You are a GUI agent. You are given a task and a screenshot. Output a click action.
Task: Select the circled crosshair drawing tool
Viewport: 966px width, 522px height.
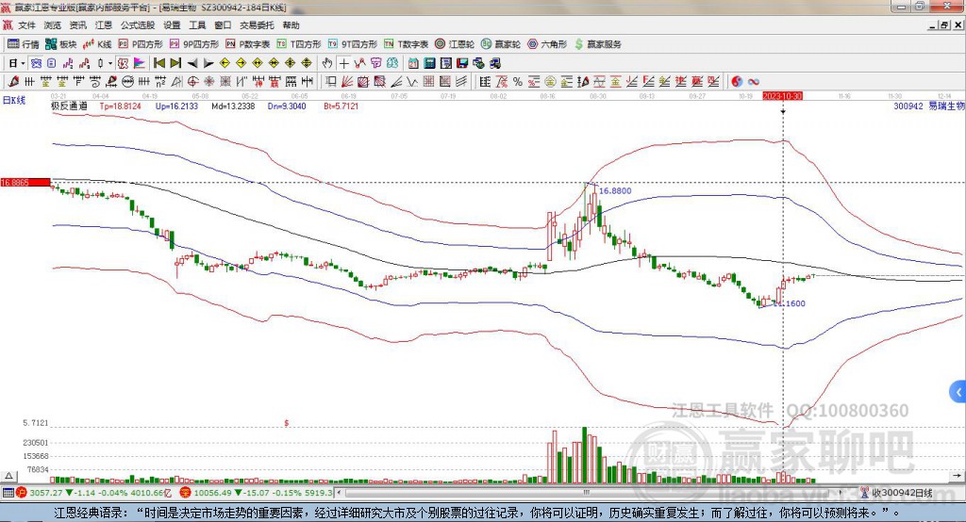[x=192, y=81]
